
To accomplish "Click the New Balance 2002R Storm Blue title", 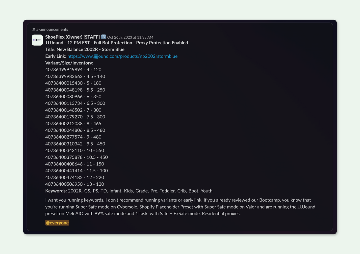I will (x=90, y=49).
